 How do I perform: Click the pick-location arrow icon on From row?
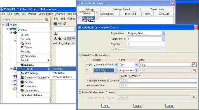click(x=194, y=64)
